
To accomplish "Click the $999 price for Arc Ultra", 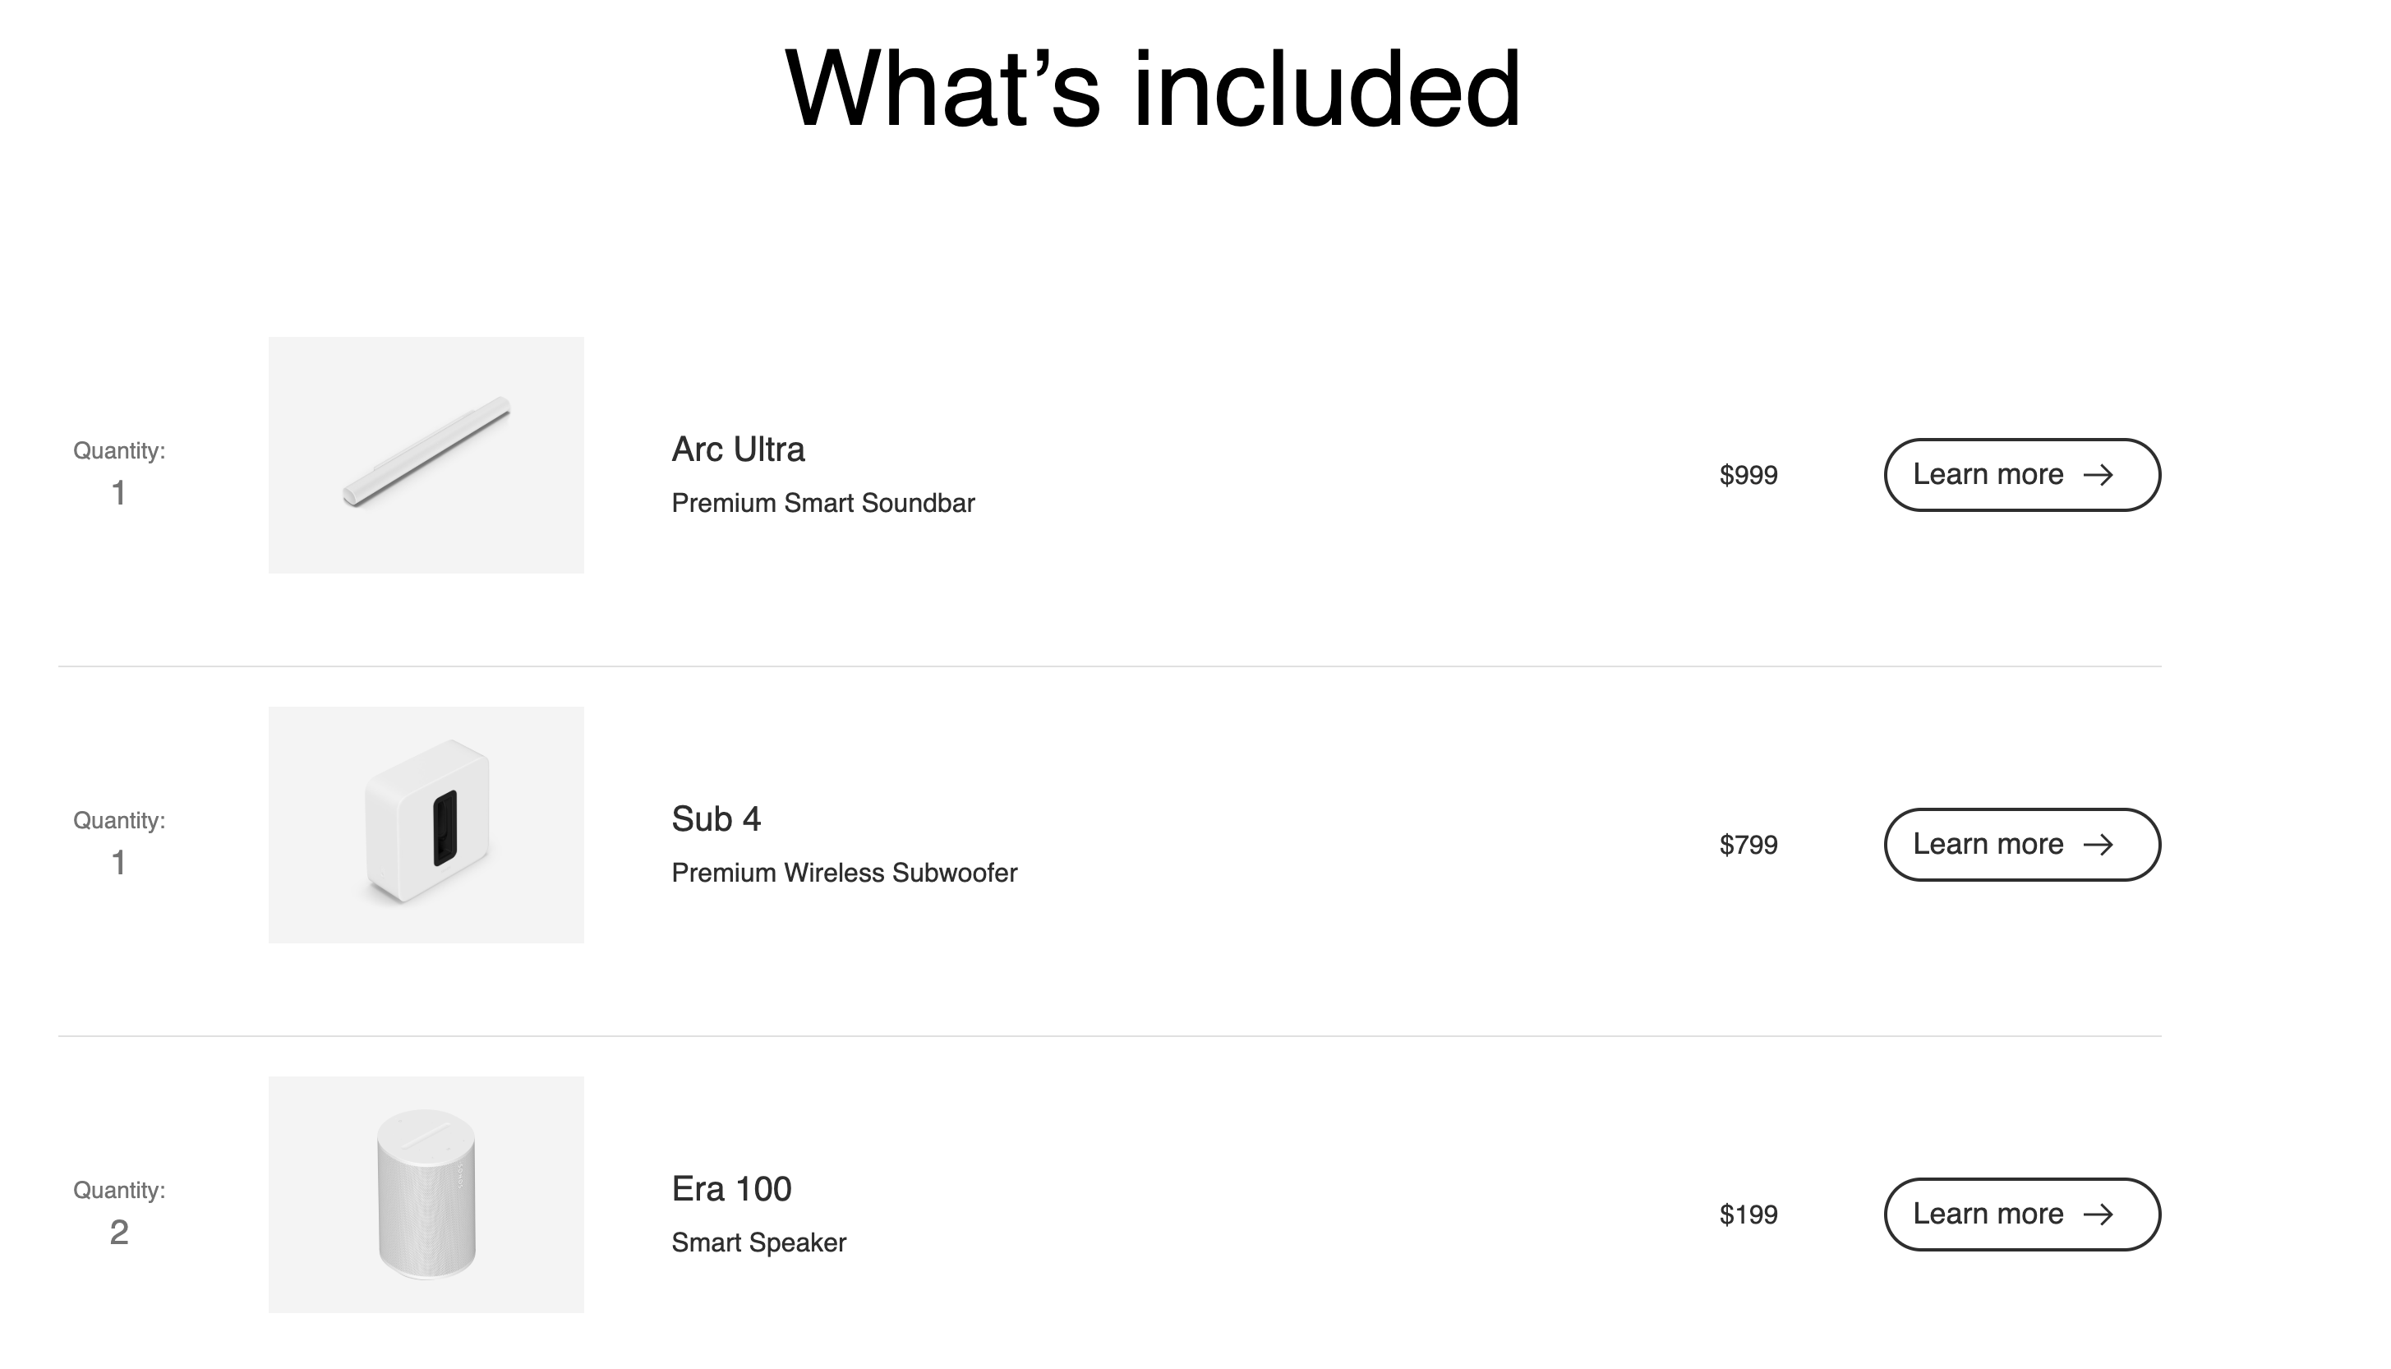I will point(1748,475).
